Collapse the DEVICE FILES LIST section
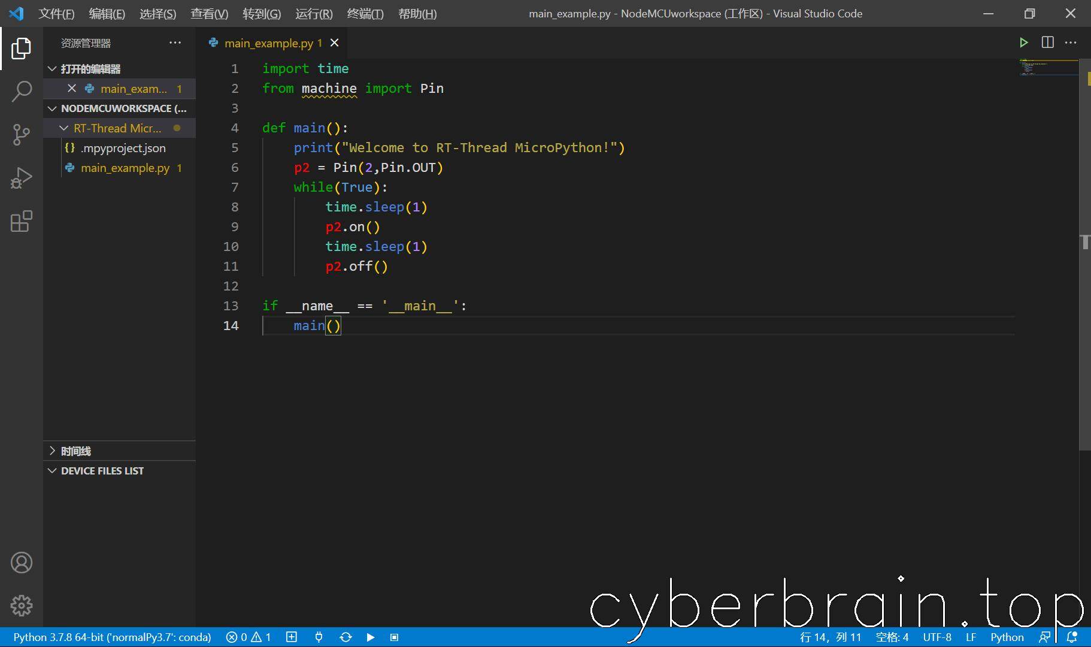This screenshot has height=647, width=1091. (52, 471)
